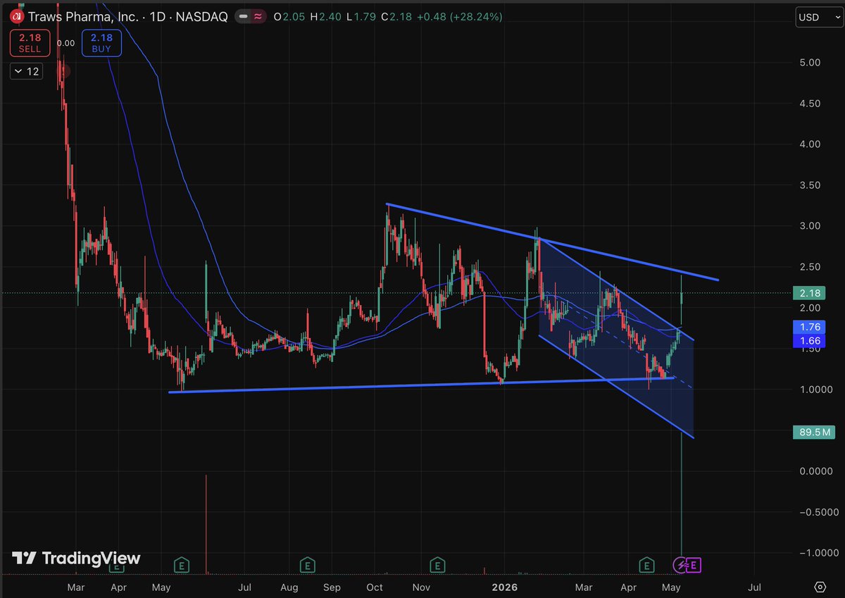Image resolution: width=845 pixels, height=598 pixels.
Task: Click the 2026 date axis label
Action: pos(504,587)
